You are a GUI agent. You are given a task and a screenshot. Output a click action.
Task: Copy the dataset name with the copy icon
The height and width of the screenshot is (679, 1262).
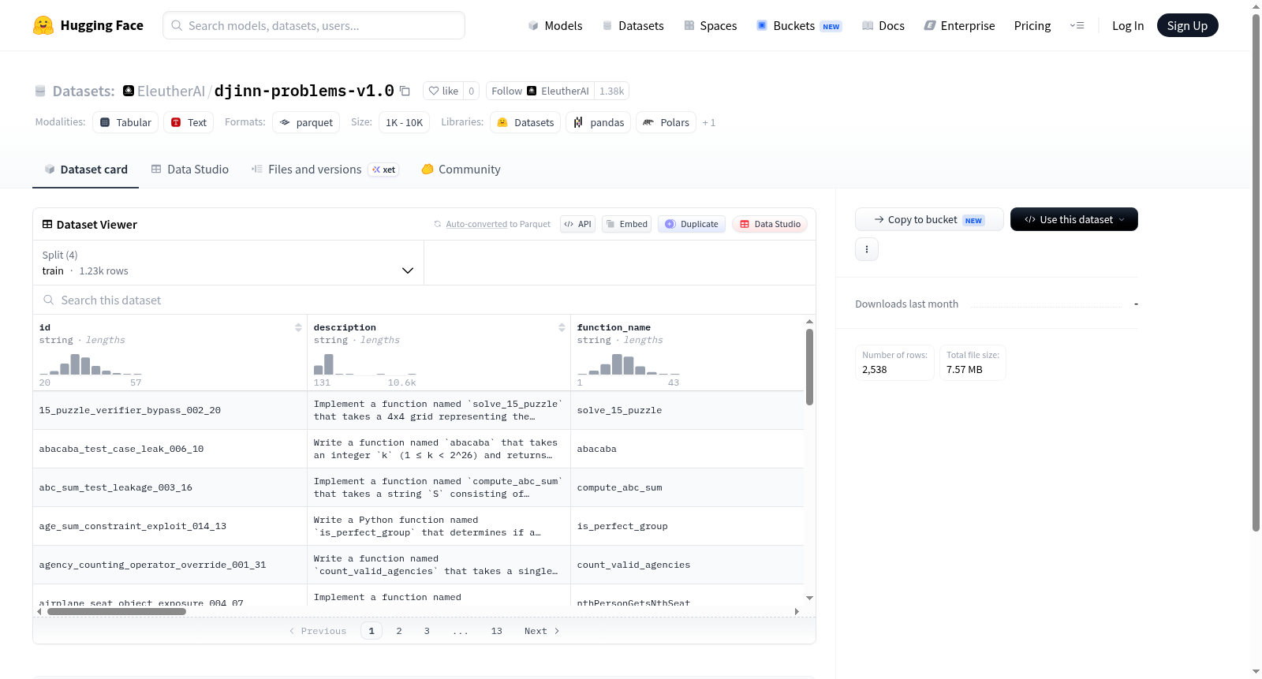(x=405, y=91)
